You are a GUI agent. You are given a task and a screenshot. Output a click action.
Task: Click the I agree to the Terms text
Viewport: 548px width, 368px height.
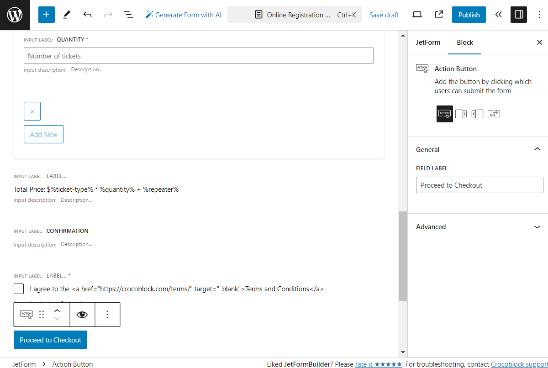(177, 289)
